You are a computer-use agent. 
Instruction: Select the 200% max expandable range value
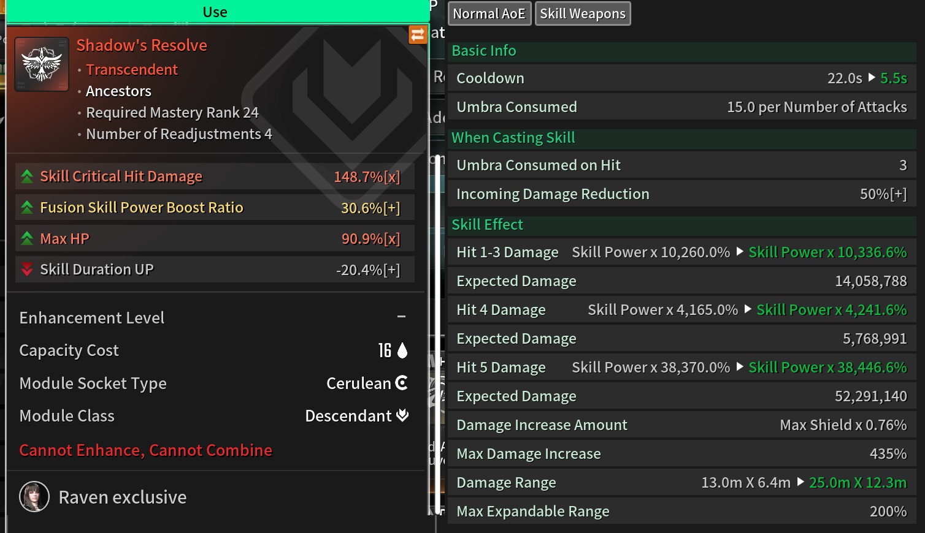point(888,512)
